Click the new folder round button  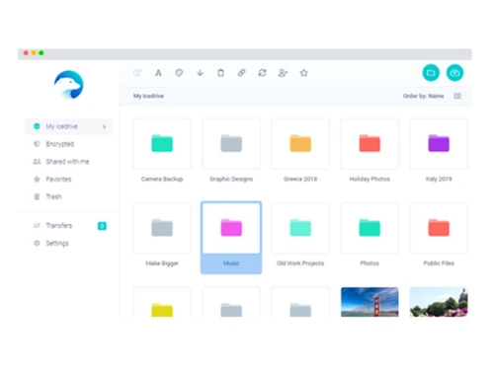(431, 73)
